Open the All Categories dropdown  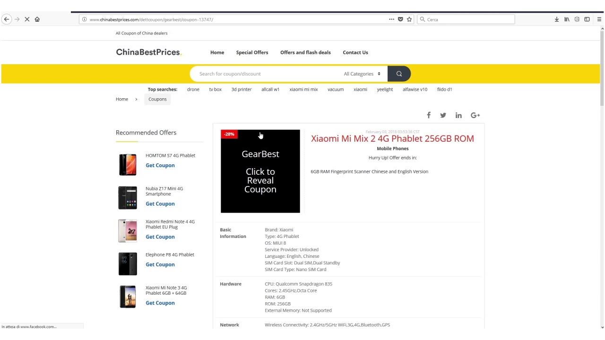tap(362, 74)
